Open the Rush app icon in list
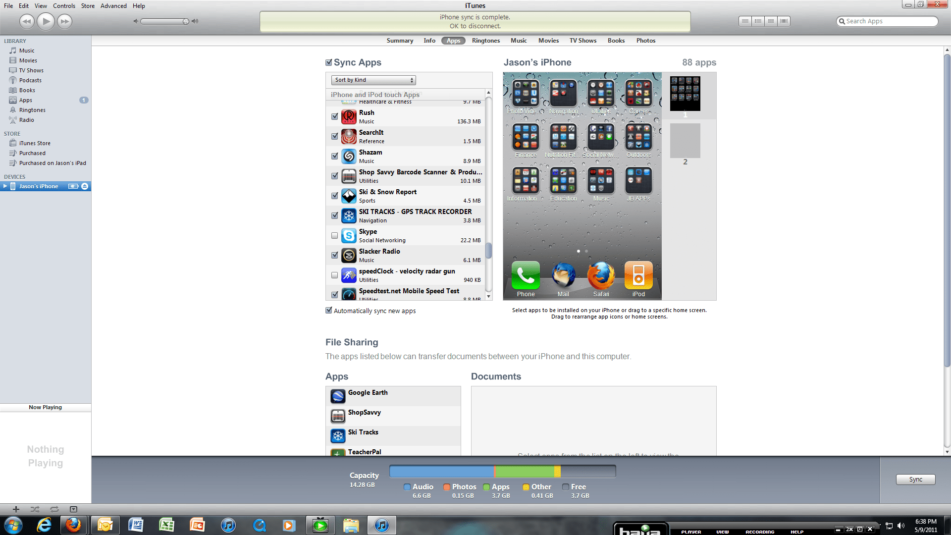The width and height of the screenshot is (951, 535). pos(349,116)
